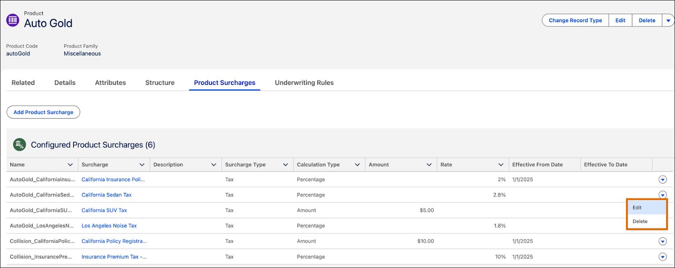Open row actions for Collision_InsurancePre row

[662, 257]
